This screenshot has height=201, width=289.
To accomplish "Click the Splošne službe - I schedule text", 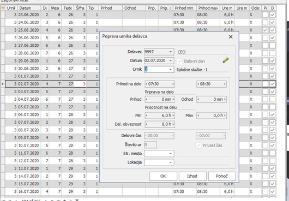I will click(x=192, y=70).
